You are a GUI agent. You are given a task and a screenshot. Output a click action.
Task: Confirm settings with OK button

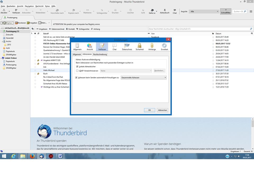(149, 110)
